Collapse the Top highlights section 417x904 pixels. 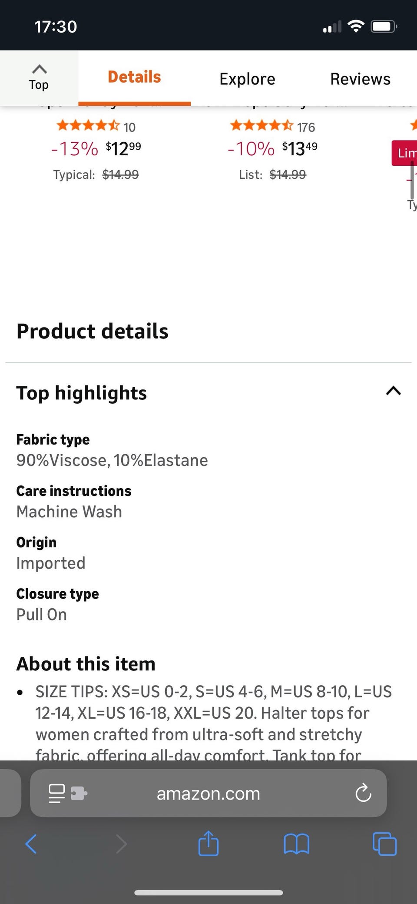point(393,391)
